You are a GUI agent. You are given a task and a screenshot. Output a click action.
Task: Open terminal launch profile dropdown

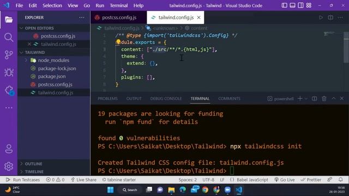point(306,99)
